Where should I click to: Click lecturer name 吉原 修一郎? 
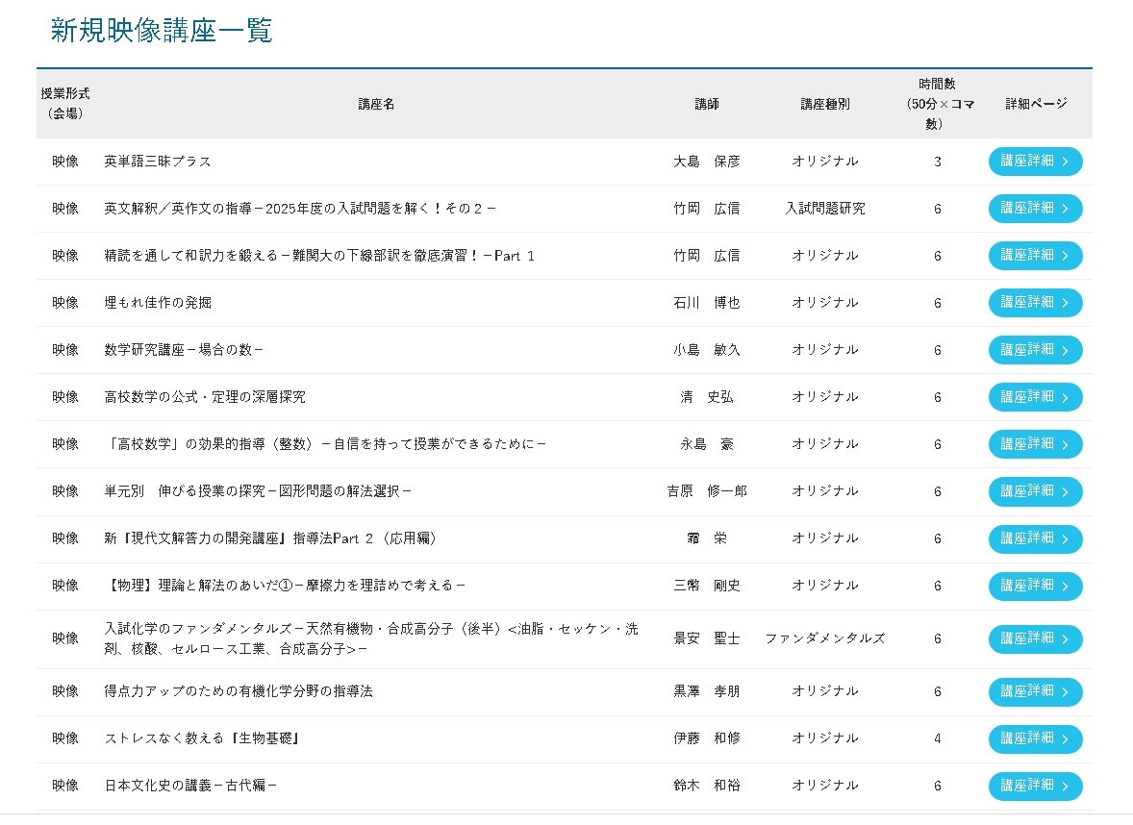pyautogui.click(x=707, y=491)
